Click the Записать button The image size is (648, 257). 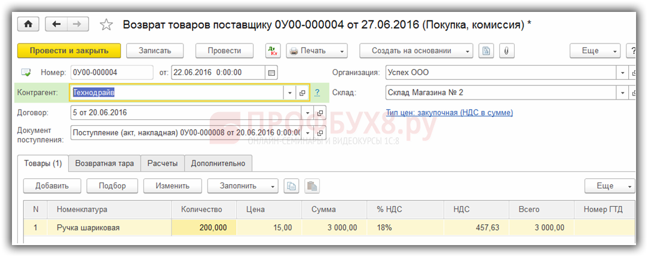pyautogui.click(x=155, y=51)
